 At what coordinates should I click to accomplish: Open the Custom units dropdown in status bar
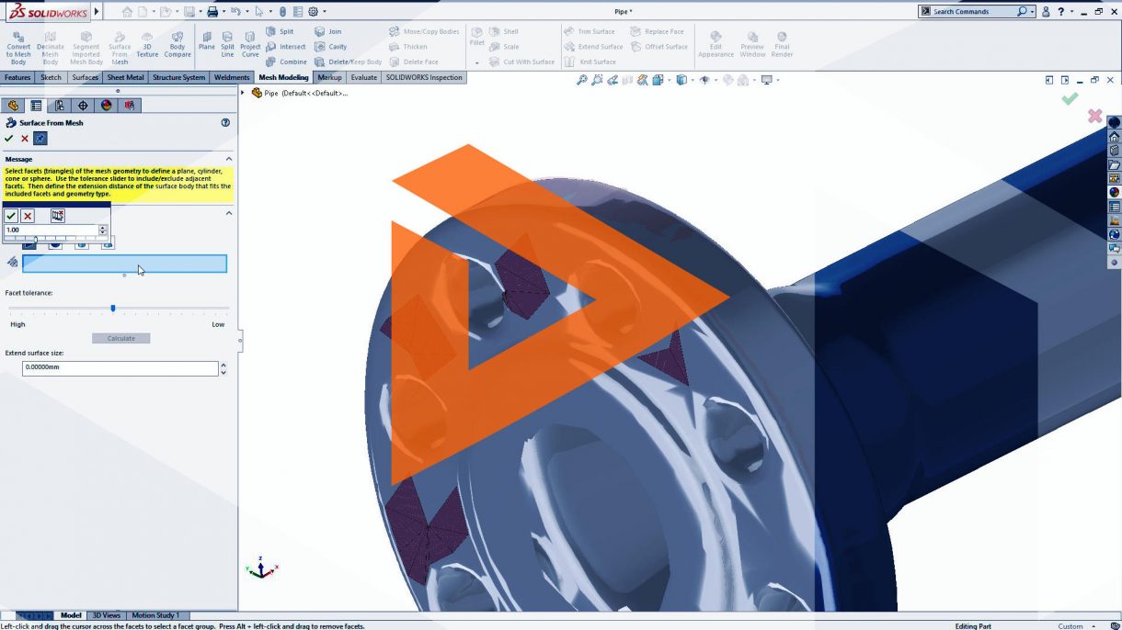(x=1093, y=626)
